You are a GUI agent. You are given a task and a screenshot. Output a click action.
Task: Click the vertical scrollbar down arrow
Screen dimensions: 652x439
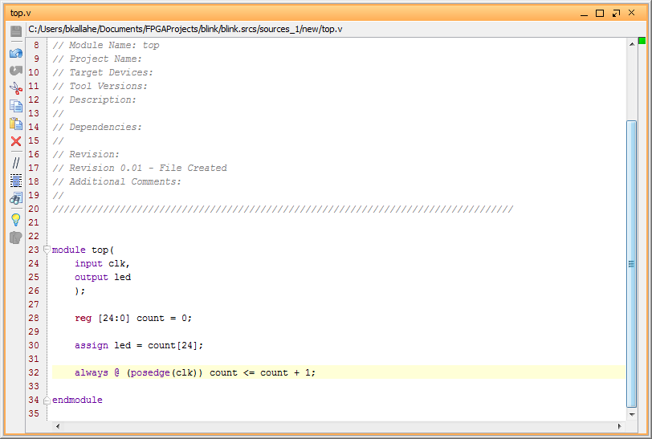click(x=632, y=414)
